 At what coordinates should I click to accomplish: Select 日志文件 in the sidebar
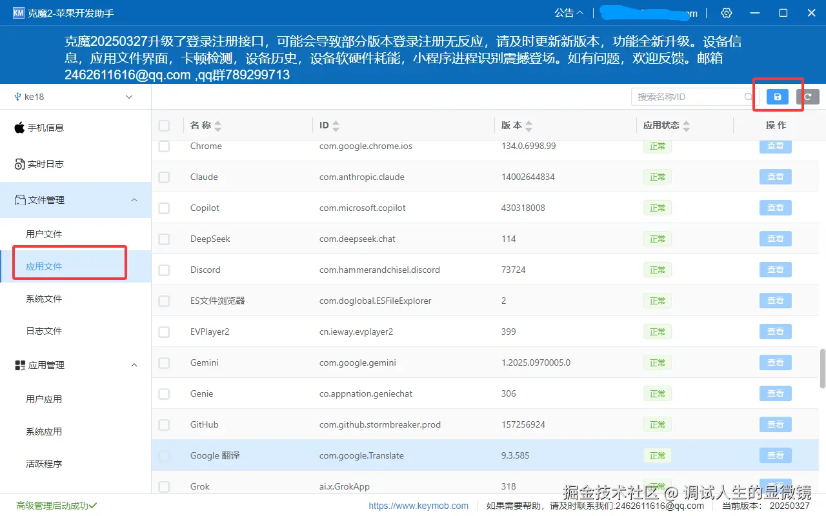tap(76, 331)
